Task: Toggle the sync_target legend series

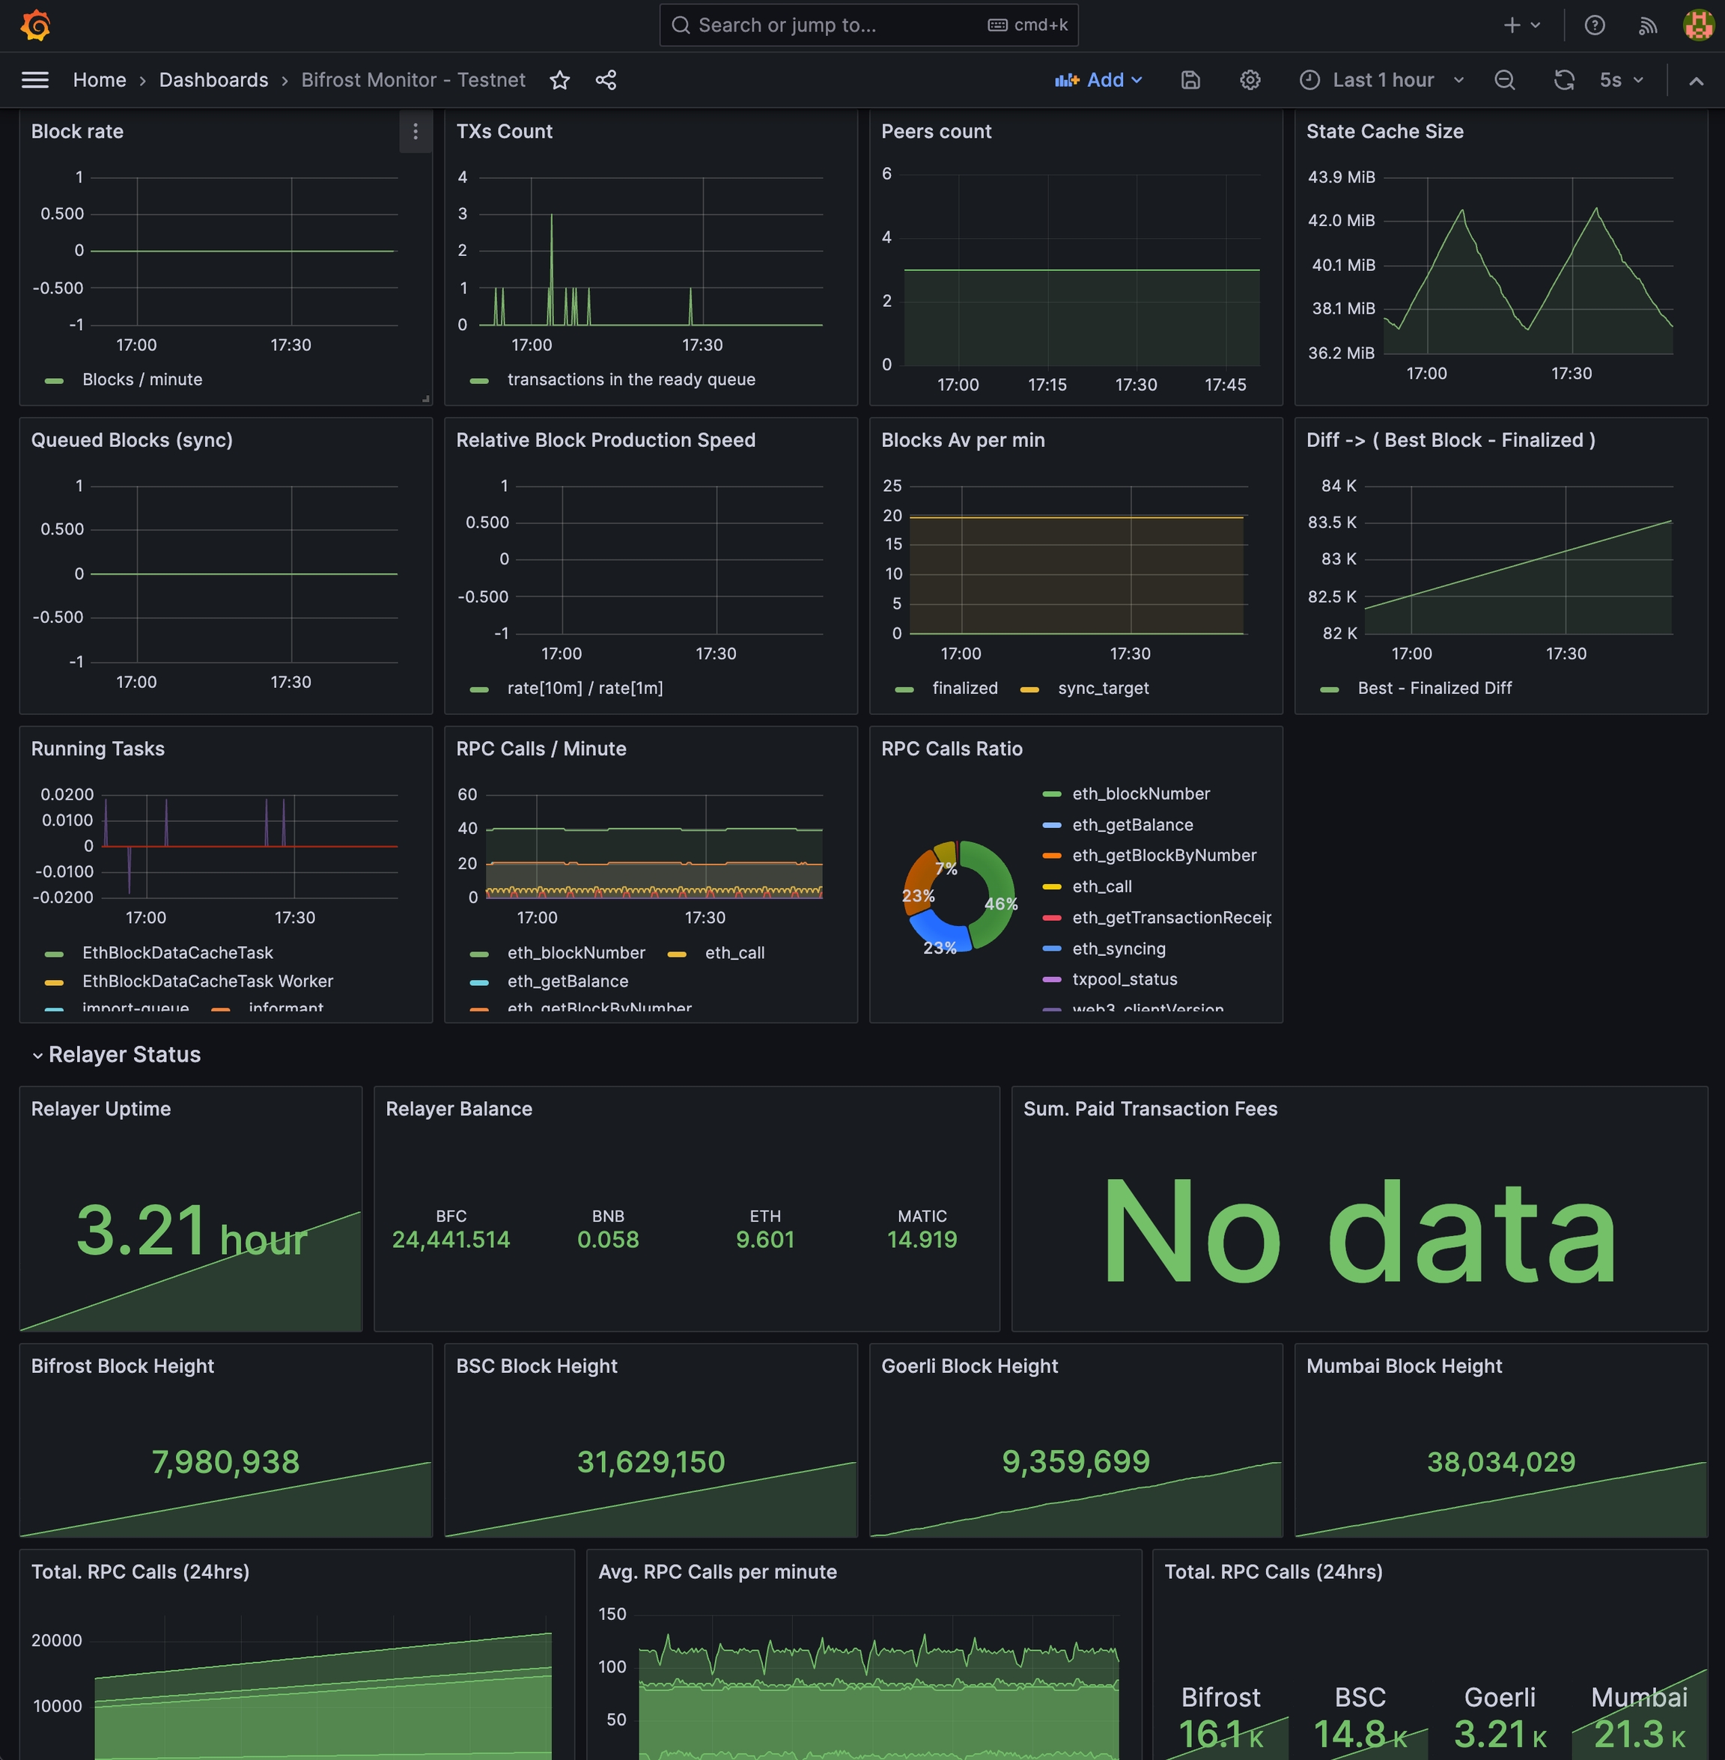Action: click(x=1103, y=689)
